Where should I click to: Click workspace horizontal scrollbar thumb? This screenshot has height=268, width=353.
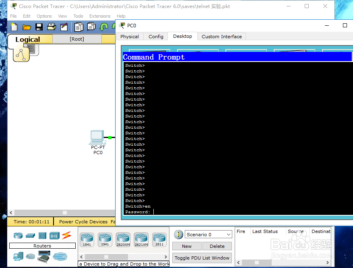[x=65, y=212]
